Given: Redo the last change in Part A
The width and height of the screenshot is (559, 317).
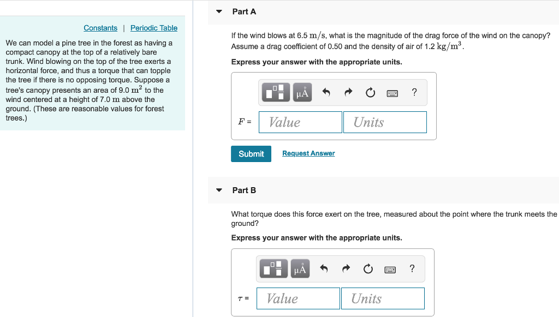Looking at the screenshot, I should (x=347, y=92).
